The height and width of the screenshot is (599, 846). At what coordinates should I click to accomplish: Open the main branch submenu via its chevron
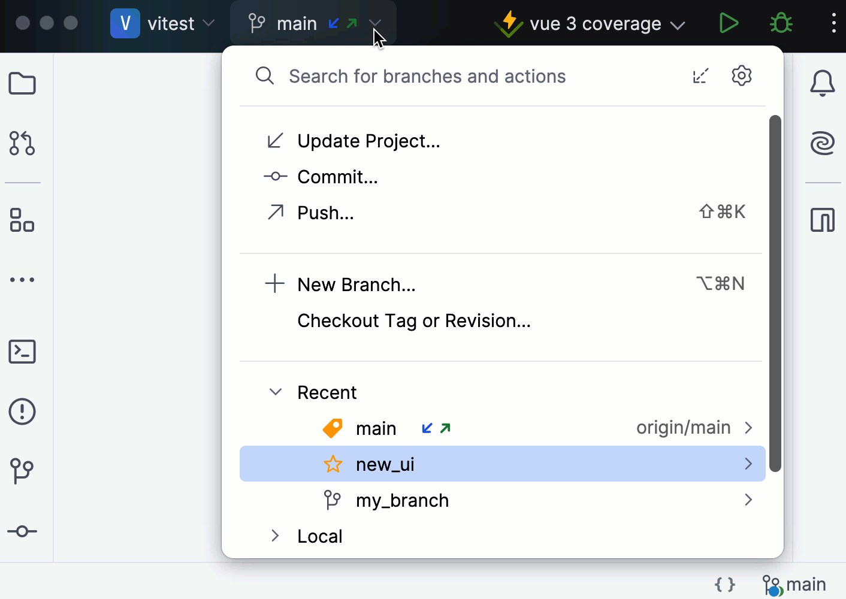tap(748, 428)
